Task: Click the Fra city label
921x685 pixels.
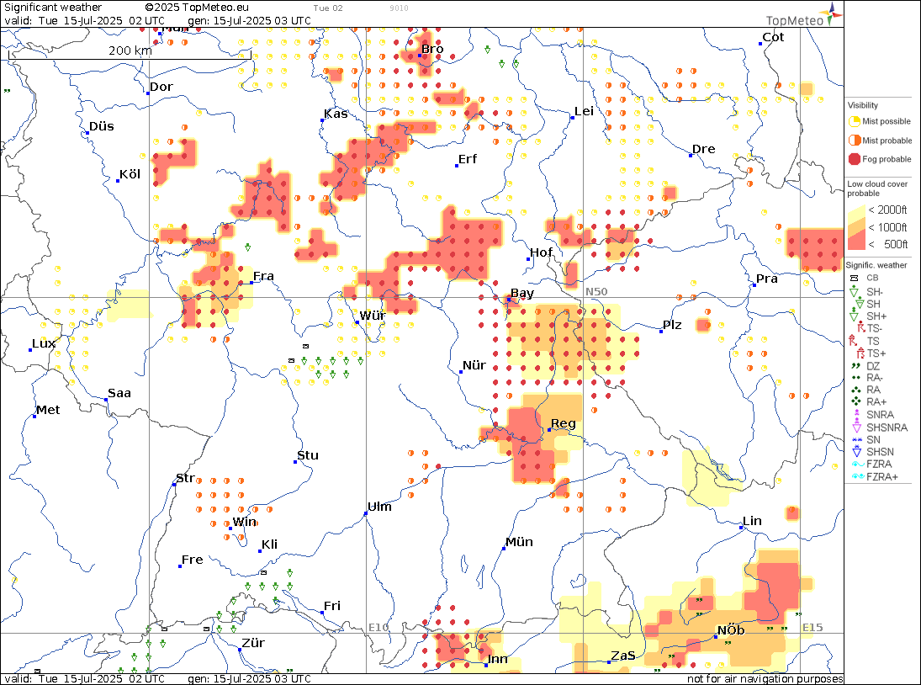Action: [x=264, y=276]
